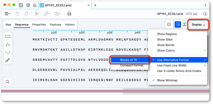Toggle Use Alternative Format option
Viewport: 213px width, 104px height.
click(178, 60)
